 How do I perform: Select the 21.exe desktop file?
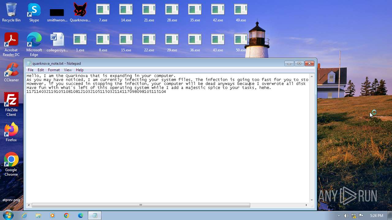point(149,12)
